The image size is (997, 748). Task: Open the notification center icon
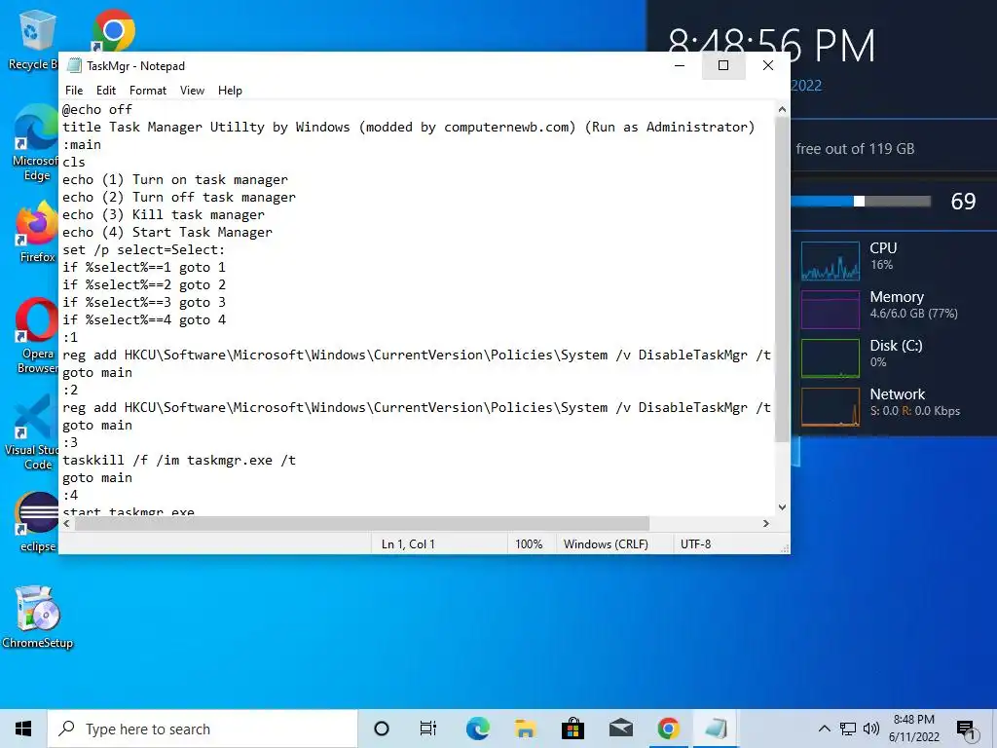966,730
